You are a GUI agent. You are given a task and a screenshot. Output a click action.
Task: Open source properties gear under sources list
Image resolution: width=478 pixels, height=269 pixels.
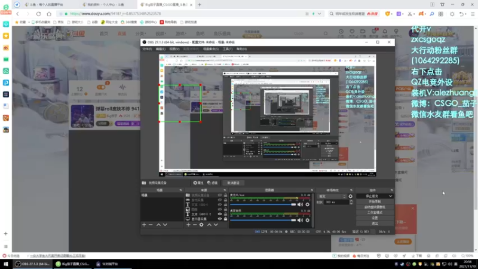201,225
